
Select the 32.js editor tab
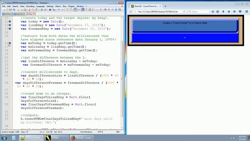point(30,14)
